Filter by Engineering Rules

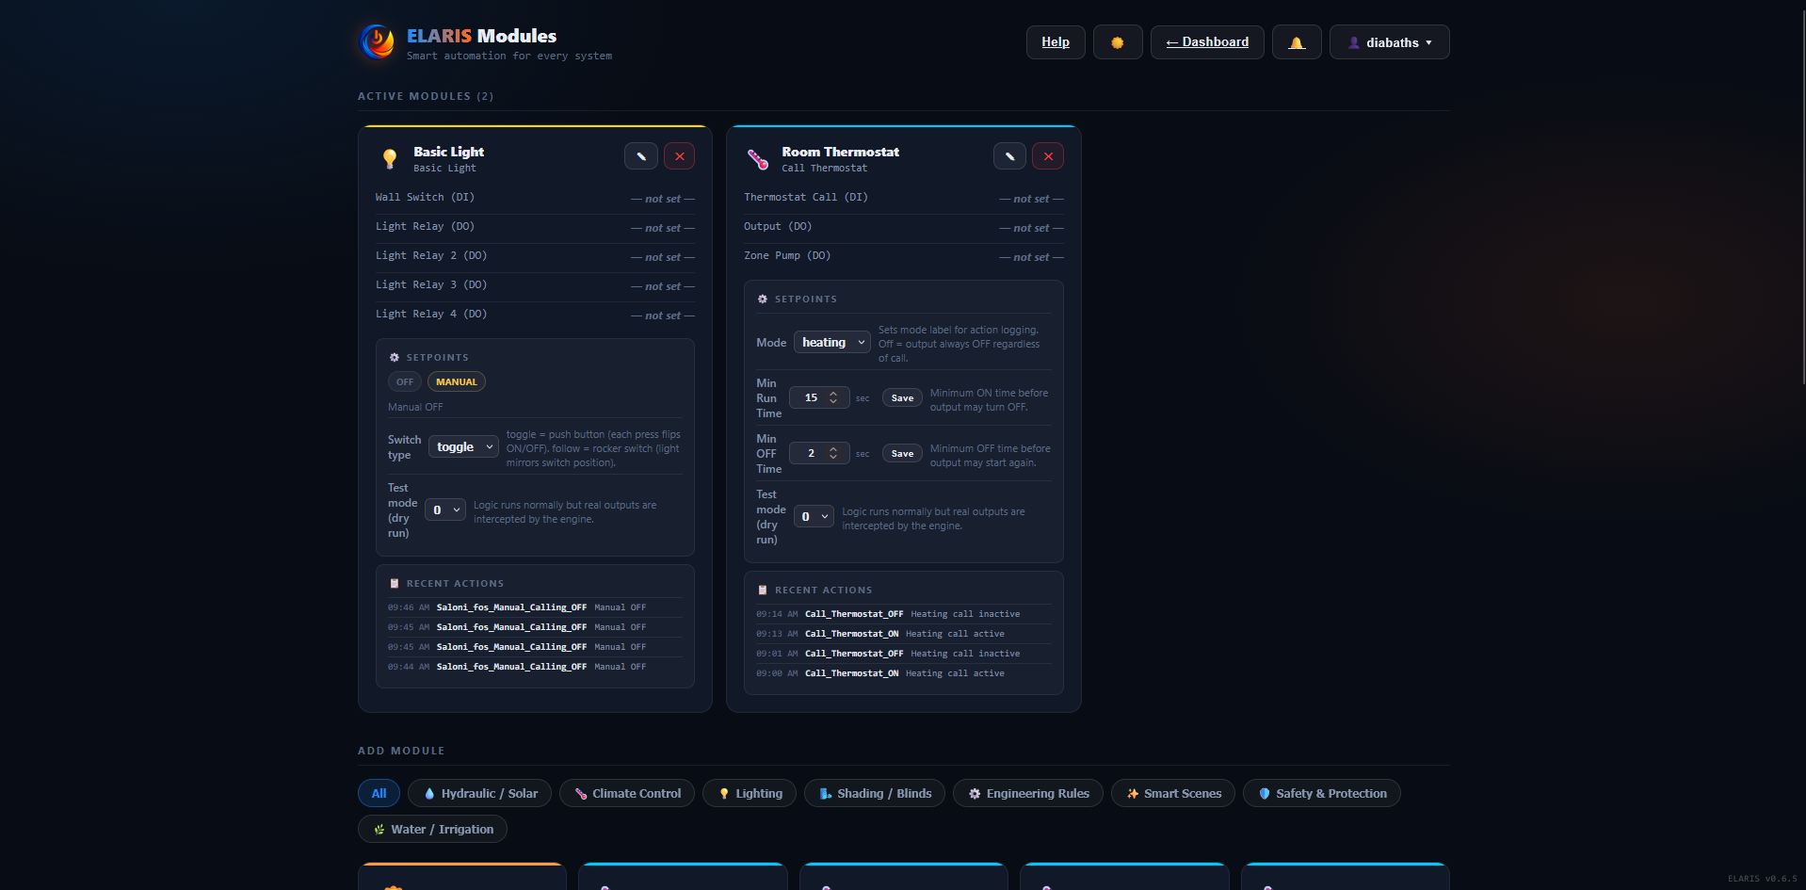1028,794
